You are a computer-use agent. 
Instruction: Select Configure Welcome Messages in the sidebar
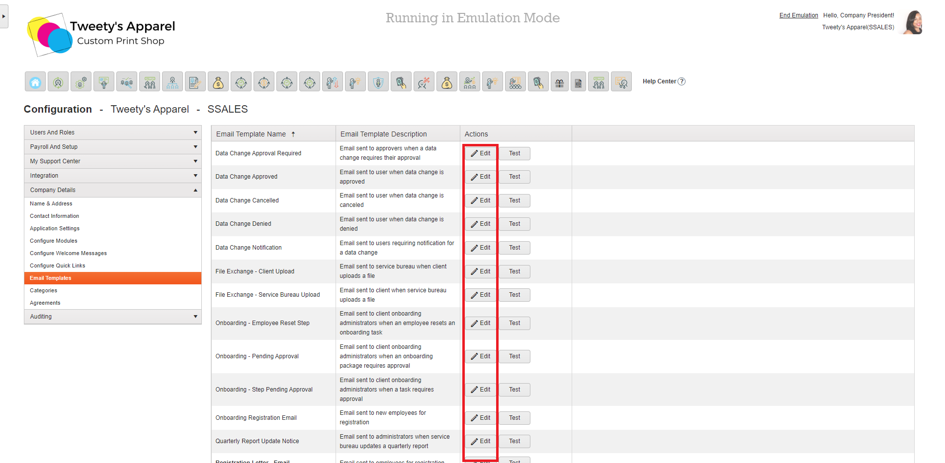point(68,253)
